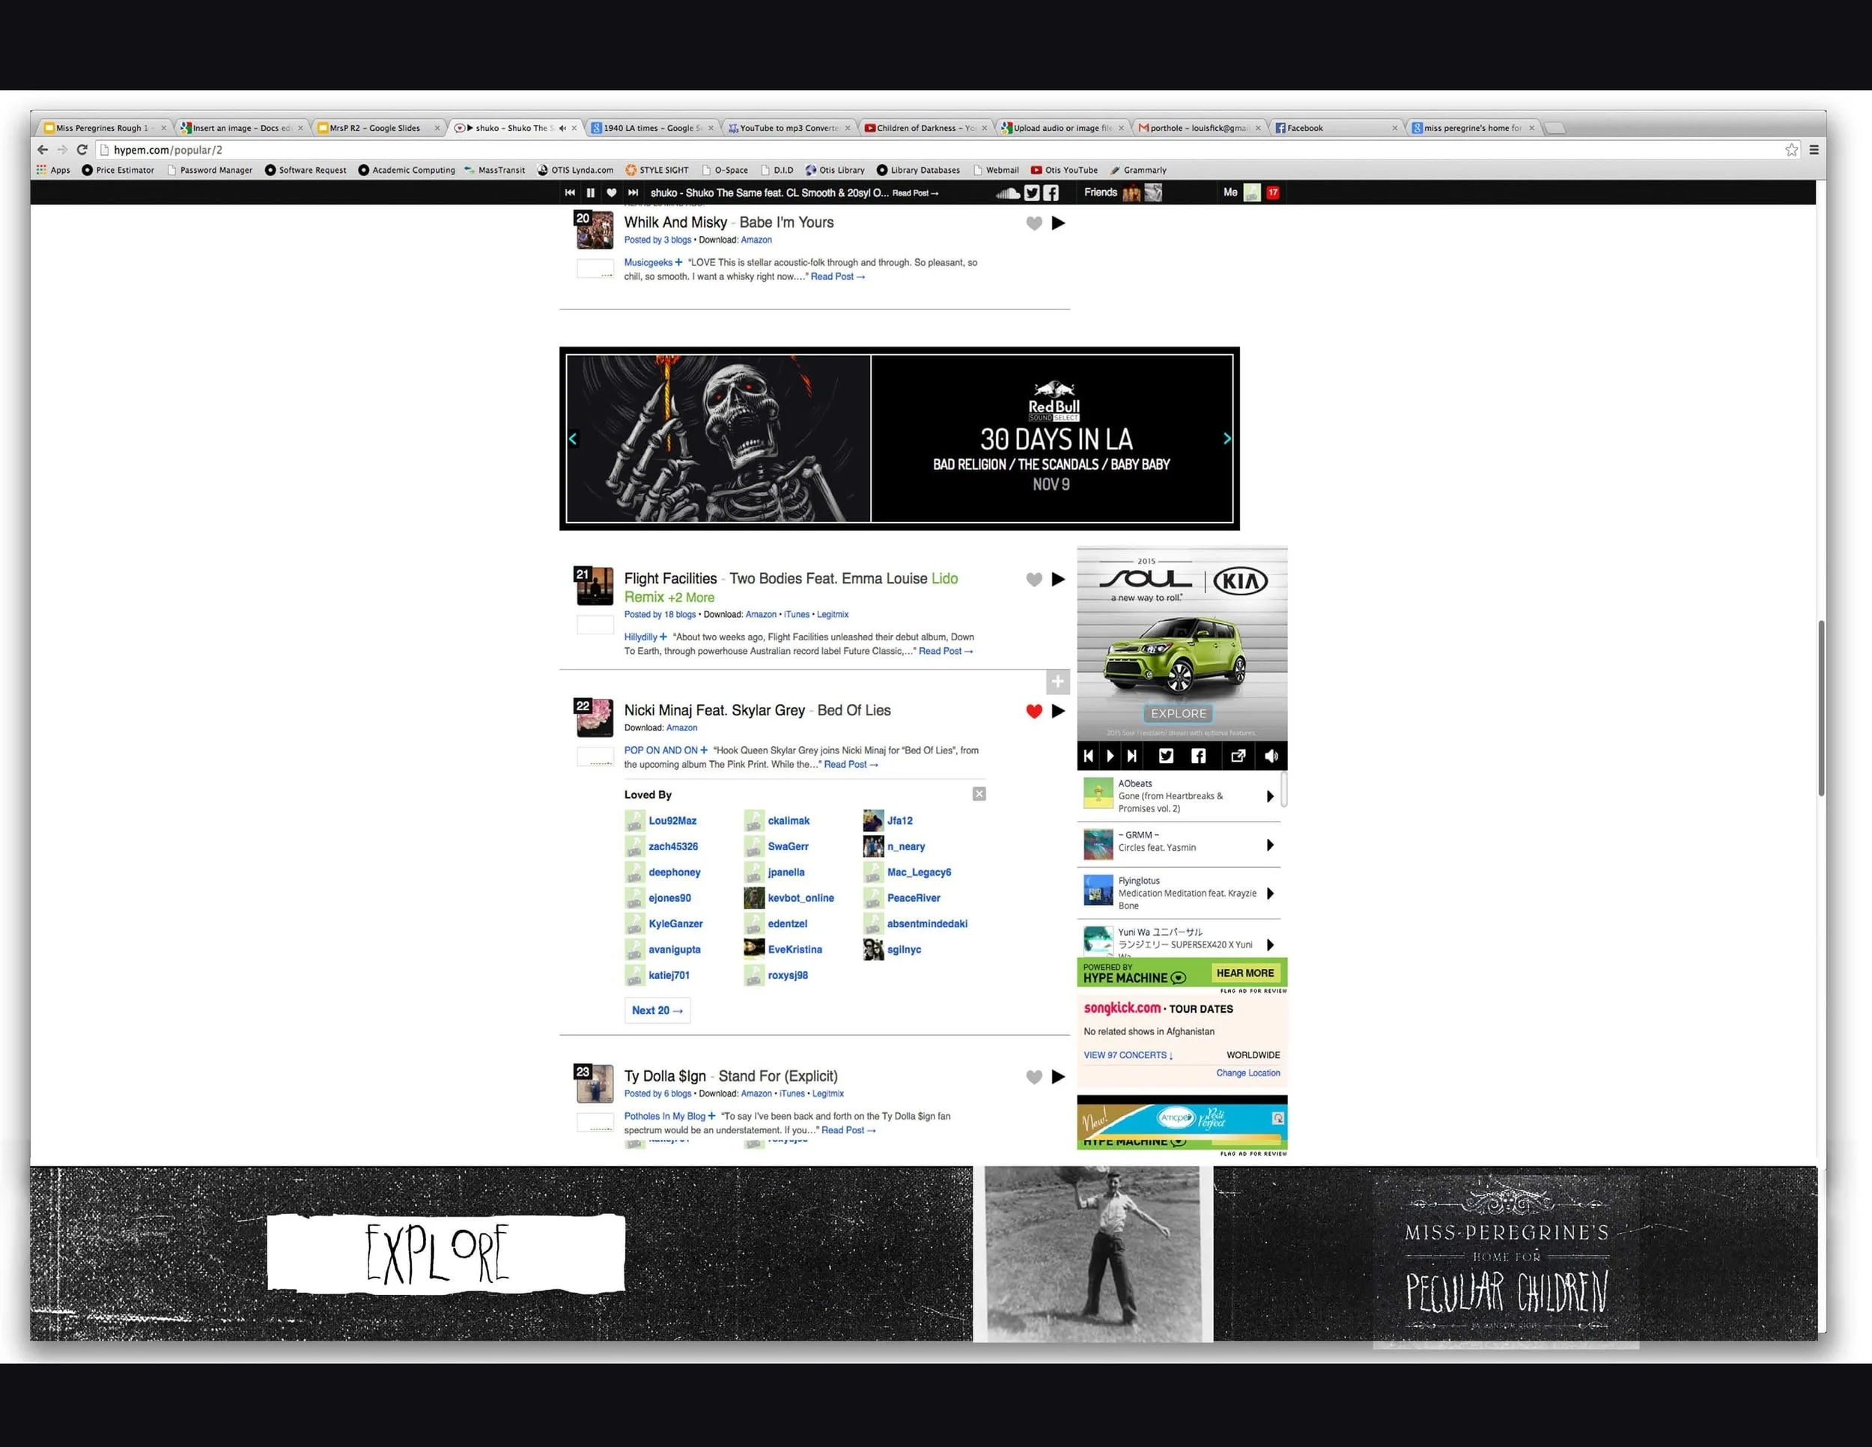This screenshot has height=1447, width=1872.
Task: Facebook share icon in Kia widget
Action: coord(1198,756)
